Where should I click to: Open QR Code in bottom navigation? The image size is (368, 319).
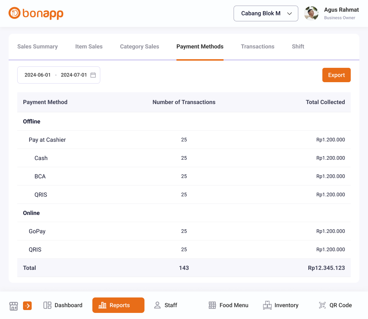click(335, 305)
